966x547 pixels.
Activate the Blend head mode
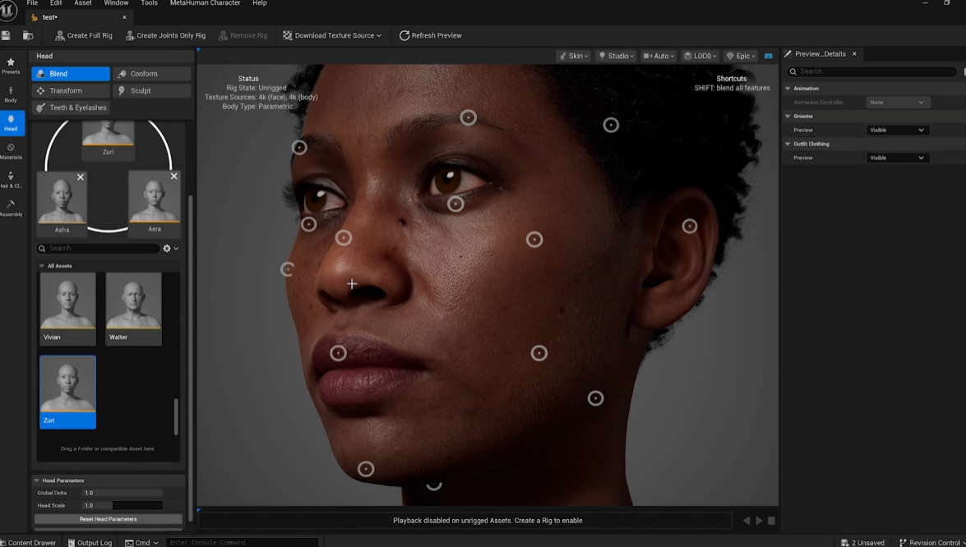(x=71, y=74)
